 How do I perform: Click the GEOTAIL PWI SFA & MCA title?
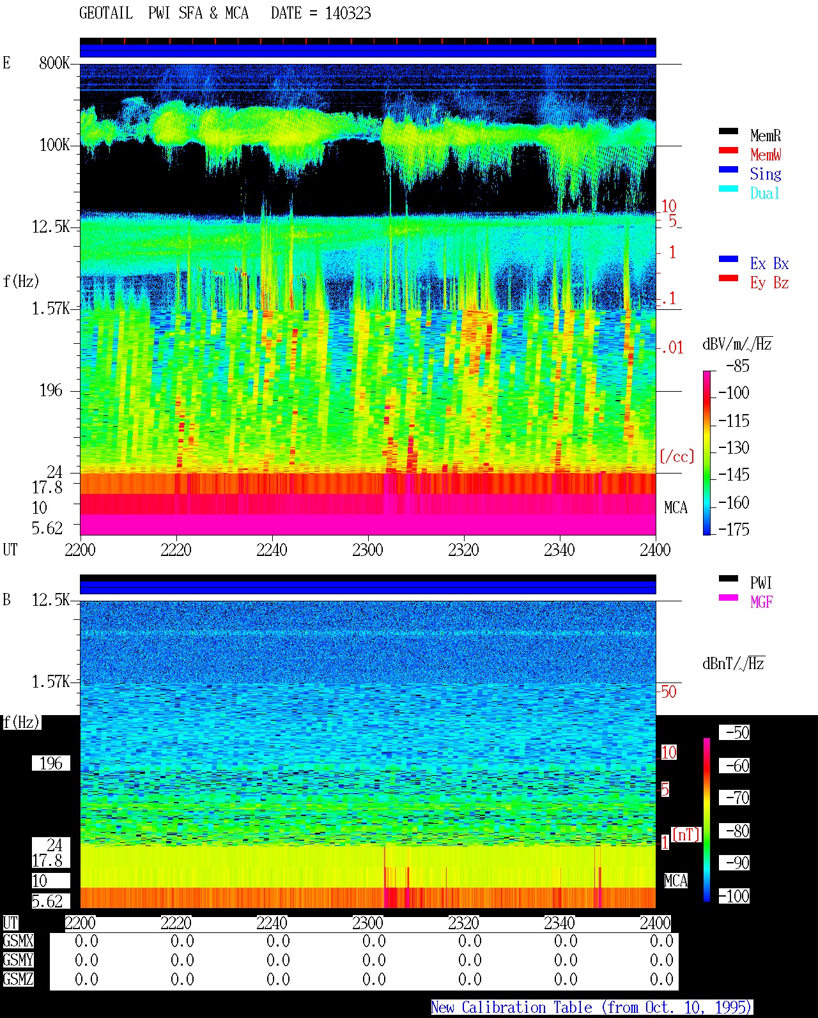point(164,13)
